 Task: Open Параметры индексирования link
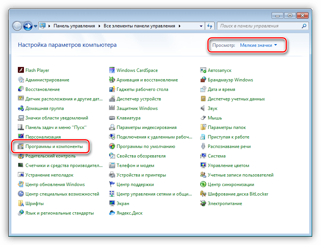(x=147, y=127)
